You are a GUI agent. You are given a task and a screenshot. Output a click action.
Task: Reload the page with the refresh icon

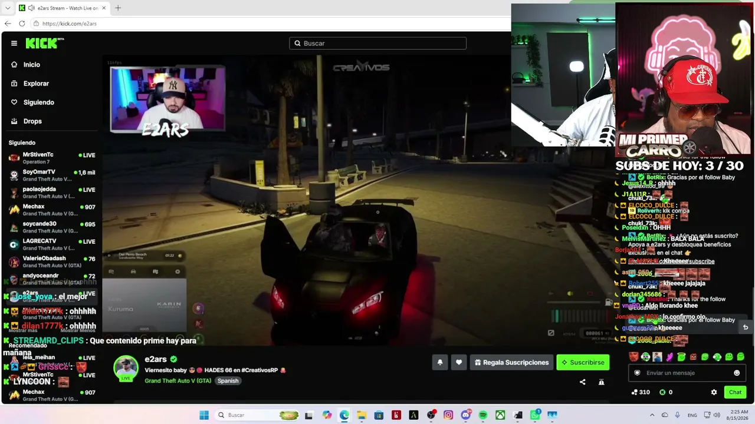click(22, 24)
